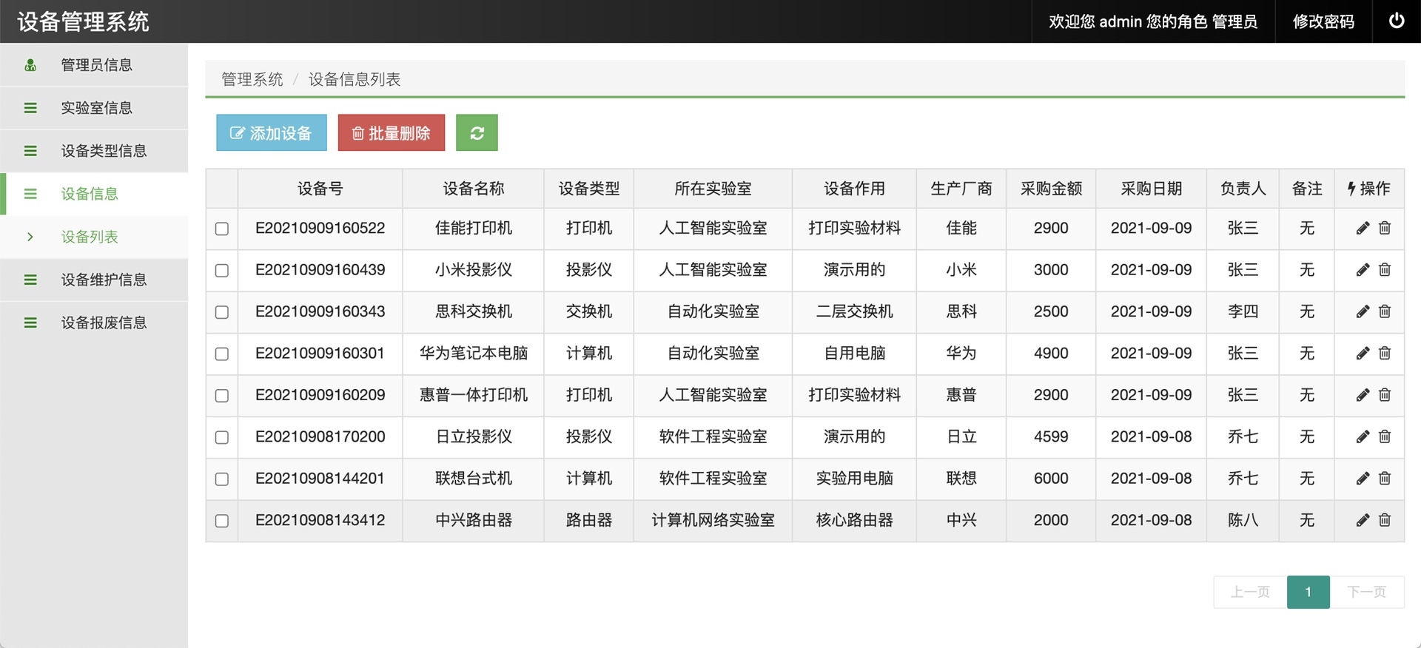This screenshot has height=648, width=1421.
Task: Delete device E20210909160522 with trash icon
Action: tap(1385, 228)
